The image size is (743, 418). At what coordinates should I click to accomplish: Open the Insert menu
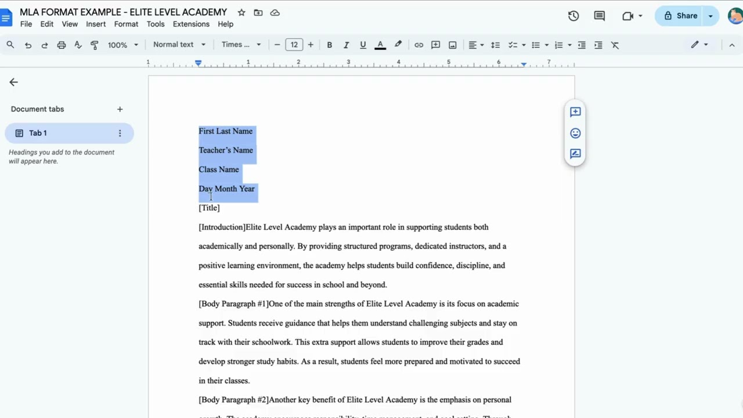96,24
